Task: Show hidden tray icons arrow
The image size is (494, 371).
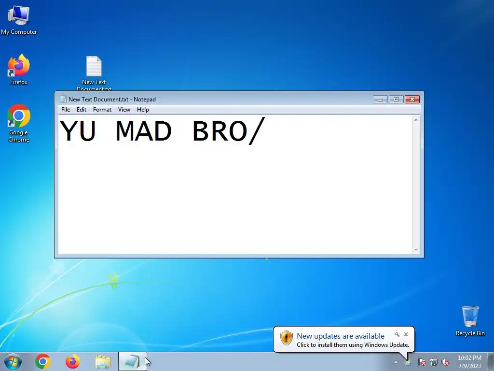Action: point(396,362)
